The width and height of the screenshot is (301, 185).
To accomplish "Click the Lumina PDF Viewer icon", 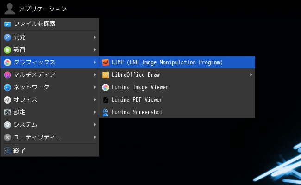I will point(106,100).
